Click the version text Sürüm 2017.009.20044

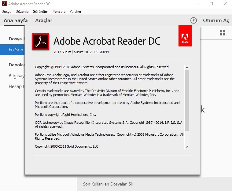[91, 52]
